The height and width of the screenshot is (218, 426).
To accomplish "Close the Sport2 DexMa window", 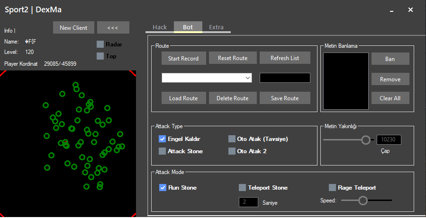I will point(410,10).
